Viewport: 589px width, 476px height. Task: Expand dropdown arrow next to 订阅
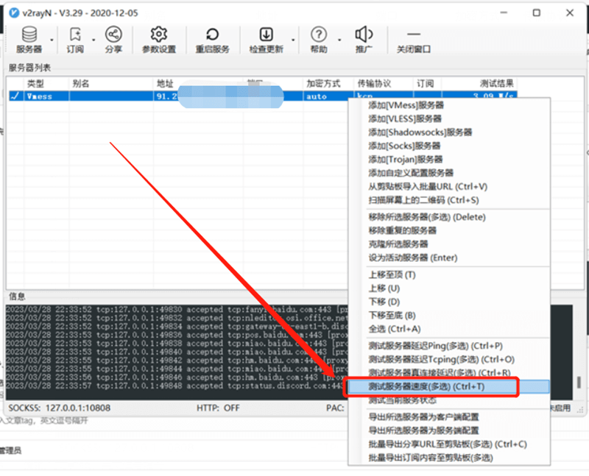(x=94, y=40)
